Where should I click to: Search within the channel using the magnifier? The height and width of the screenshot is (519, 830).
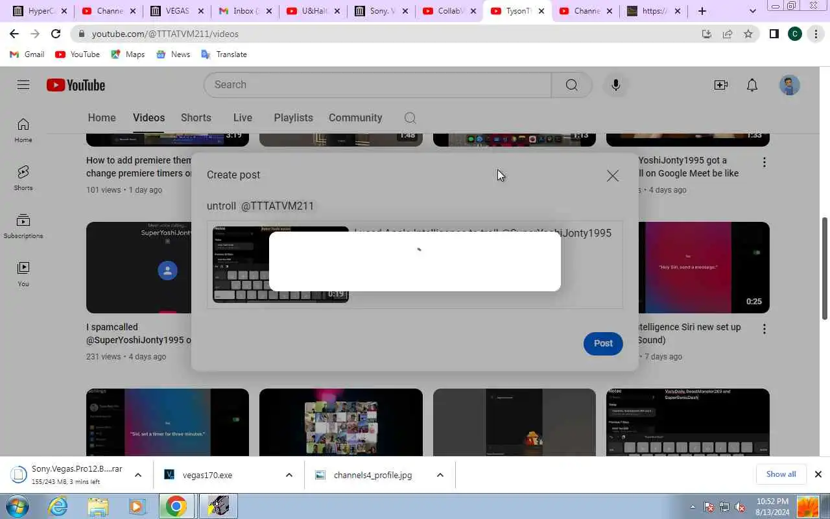tap(410, 117)
